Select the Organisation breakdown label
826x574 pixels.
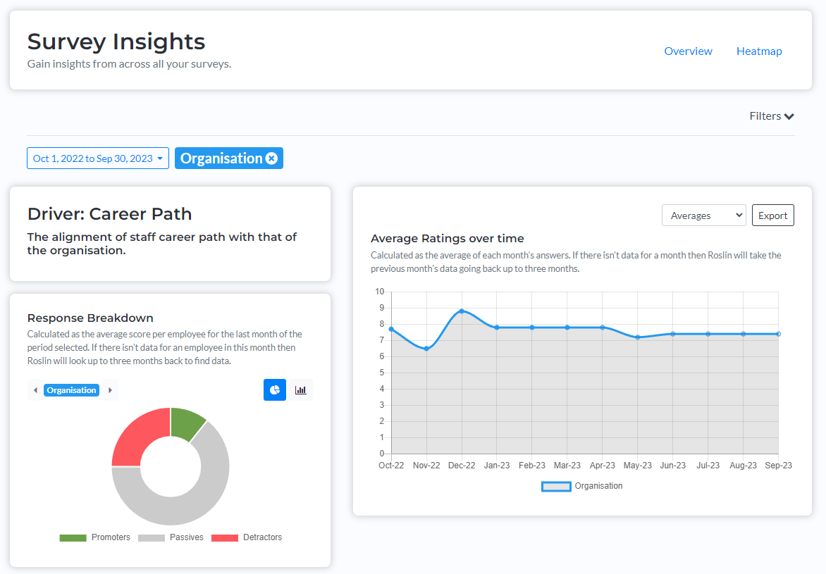pos(72,390)
